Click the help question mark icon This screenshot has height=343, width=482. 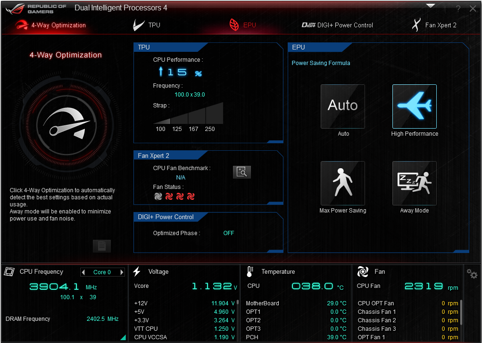click(458, 9)
